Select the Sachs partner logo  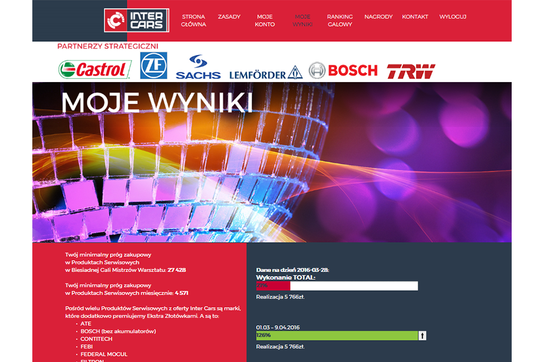(x=198, y=67)
